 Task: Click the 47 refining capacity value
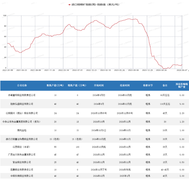coord(78,155)
